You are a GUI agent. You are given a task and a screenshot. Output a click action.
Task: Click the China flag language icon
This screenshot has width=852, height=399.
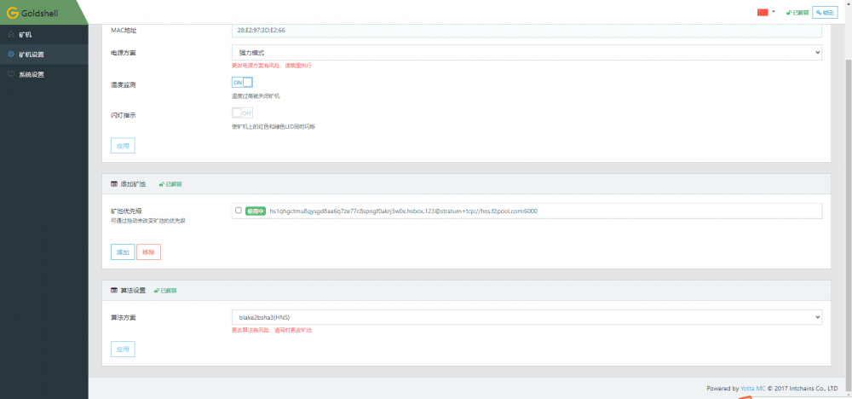763,12
